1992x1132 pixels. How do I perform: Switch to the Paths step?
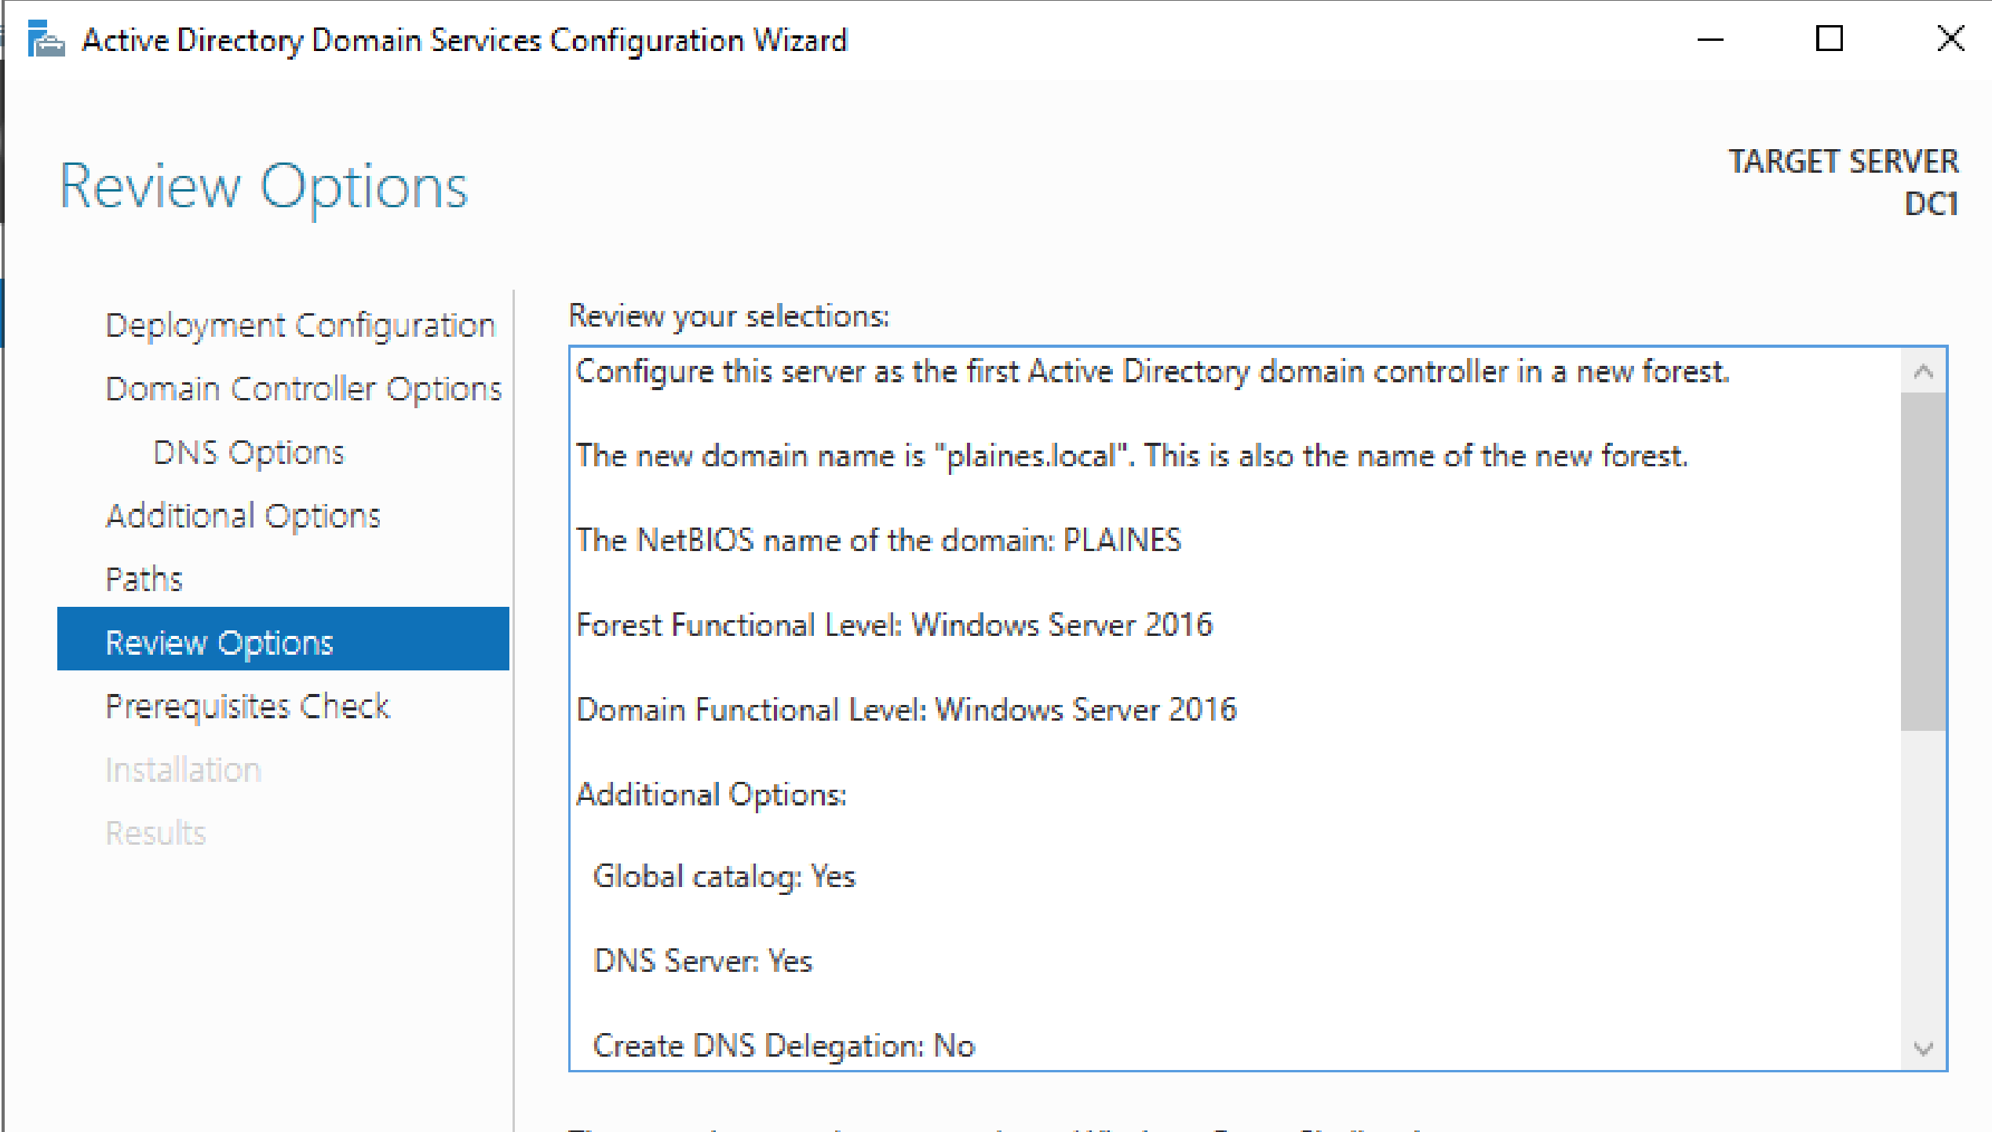click(x=144, y=579)
